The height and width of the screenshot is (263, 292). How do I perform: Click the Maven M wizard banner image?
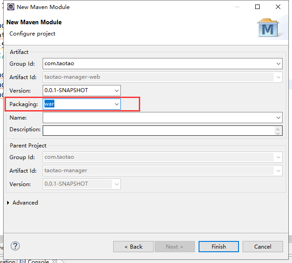click(268, 28)
